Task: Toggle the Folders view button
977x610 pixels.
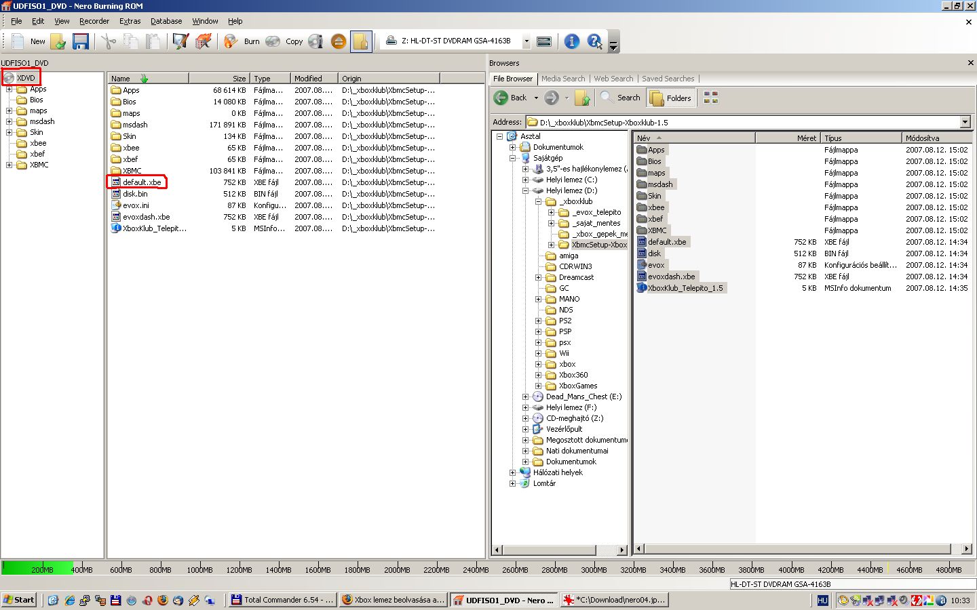Action: click(x=671, y=98)
